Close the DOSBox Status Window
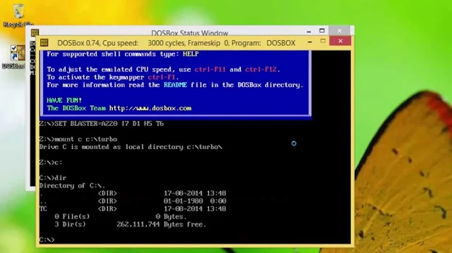The image size is (452, 253). tap(339, 31)
